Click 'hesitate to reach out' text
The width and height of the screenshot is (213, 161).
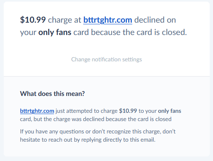(x=46, y=140)
